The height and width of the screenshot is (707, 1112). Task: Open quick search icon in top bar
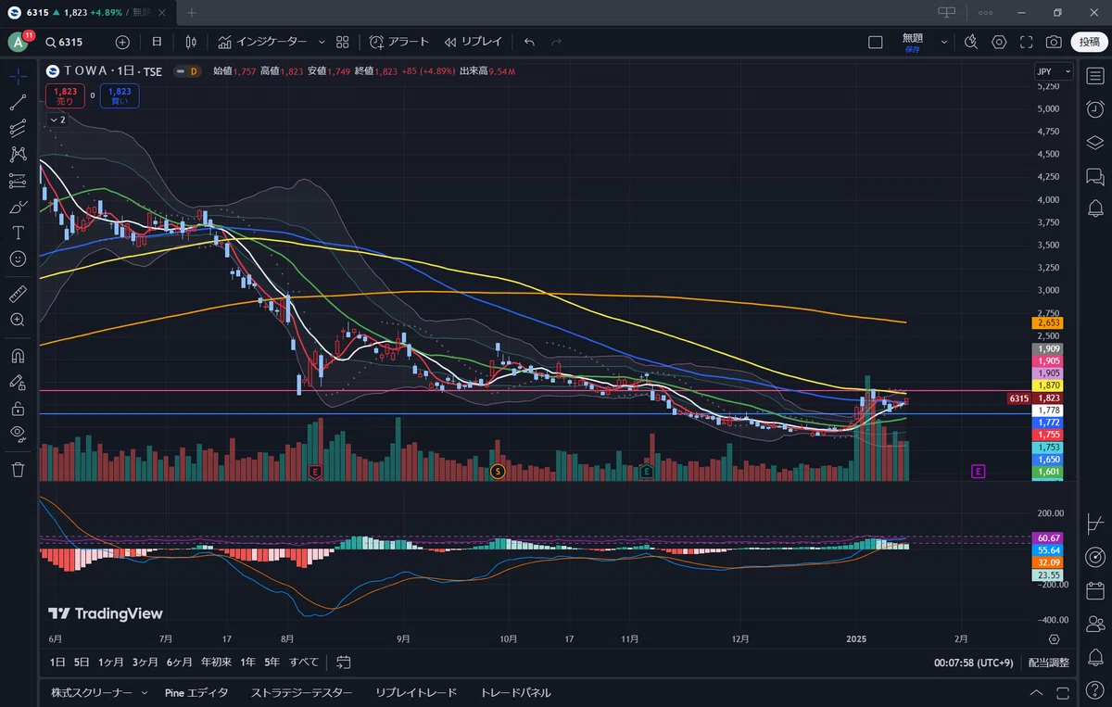pos(970,42)
